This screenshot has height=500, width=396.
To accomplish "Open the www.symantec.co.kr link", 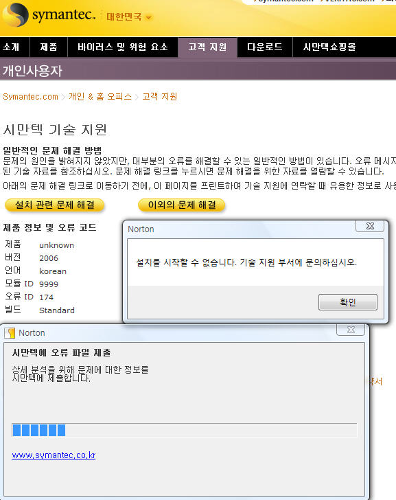I will point(54,455).
